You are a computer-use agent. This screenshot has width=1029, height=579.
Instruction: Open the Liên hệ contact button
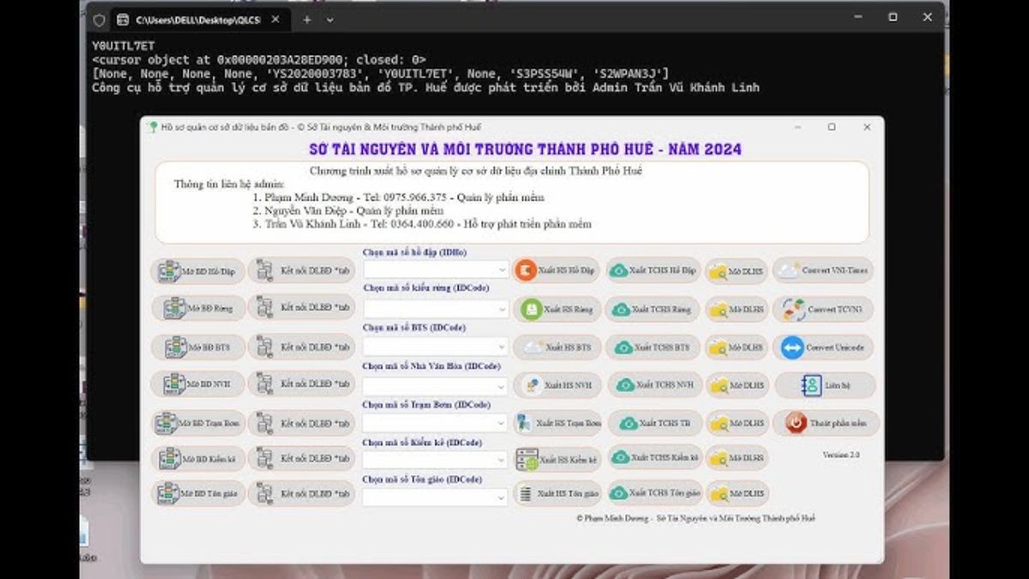tap(826, 385)
